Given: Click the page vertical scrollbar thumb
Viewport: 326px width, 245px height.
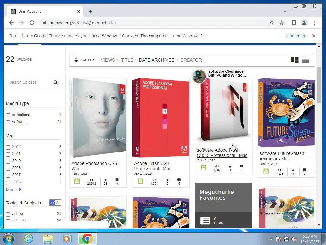Looking at the screenshot, I should click(x=319, y=85).
